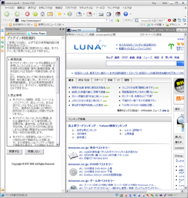
Task: Open help with the blue question mark icon
Action: 125,14
